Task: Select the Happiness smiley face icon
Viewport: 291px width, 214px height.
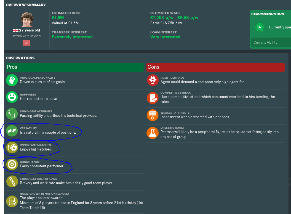Action: click(x=12, y=97)
